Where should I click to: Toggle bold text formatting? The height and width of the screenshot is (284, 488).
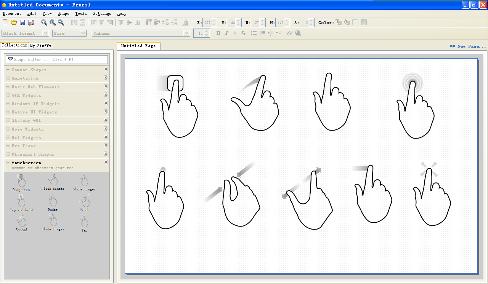pos(218,33)
